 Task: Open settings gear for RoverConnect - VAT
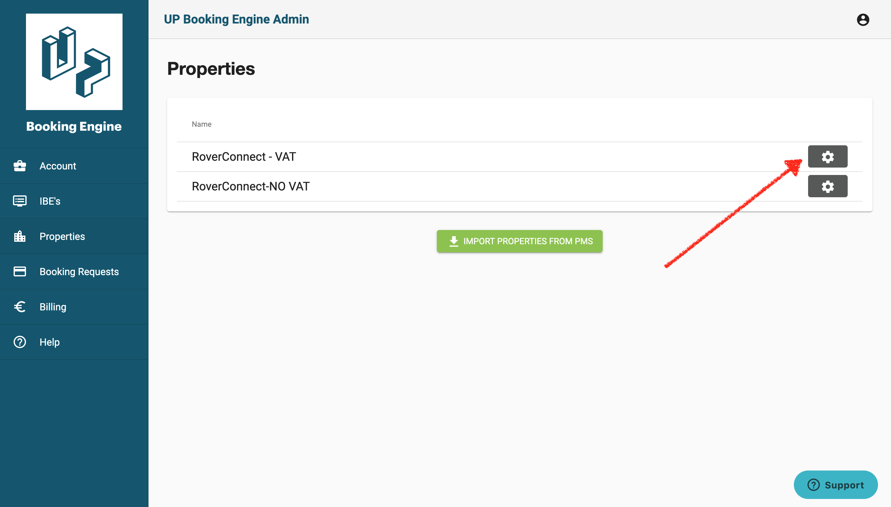[x=828, y=157]
